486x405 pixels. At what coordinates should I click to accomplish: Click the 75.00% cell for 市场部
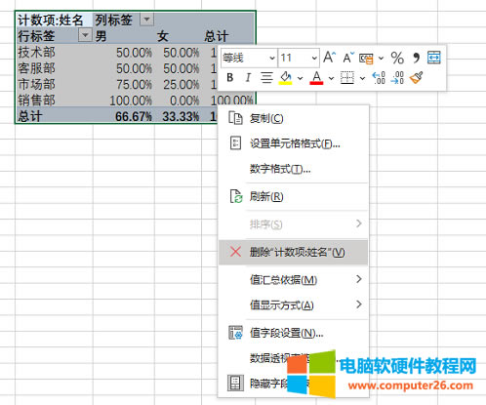(124, 84)
